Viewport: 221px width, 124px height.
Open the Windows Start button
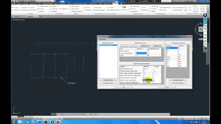pyautogui.click(x=14, y=122)
